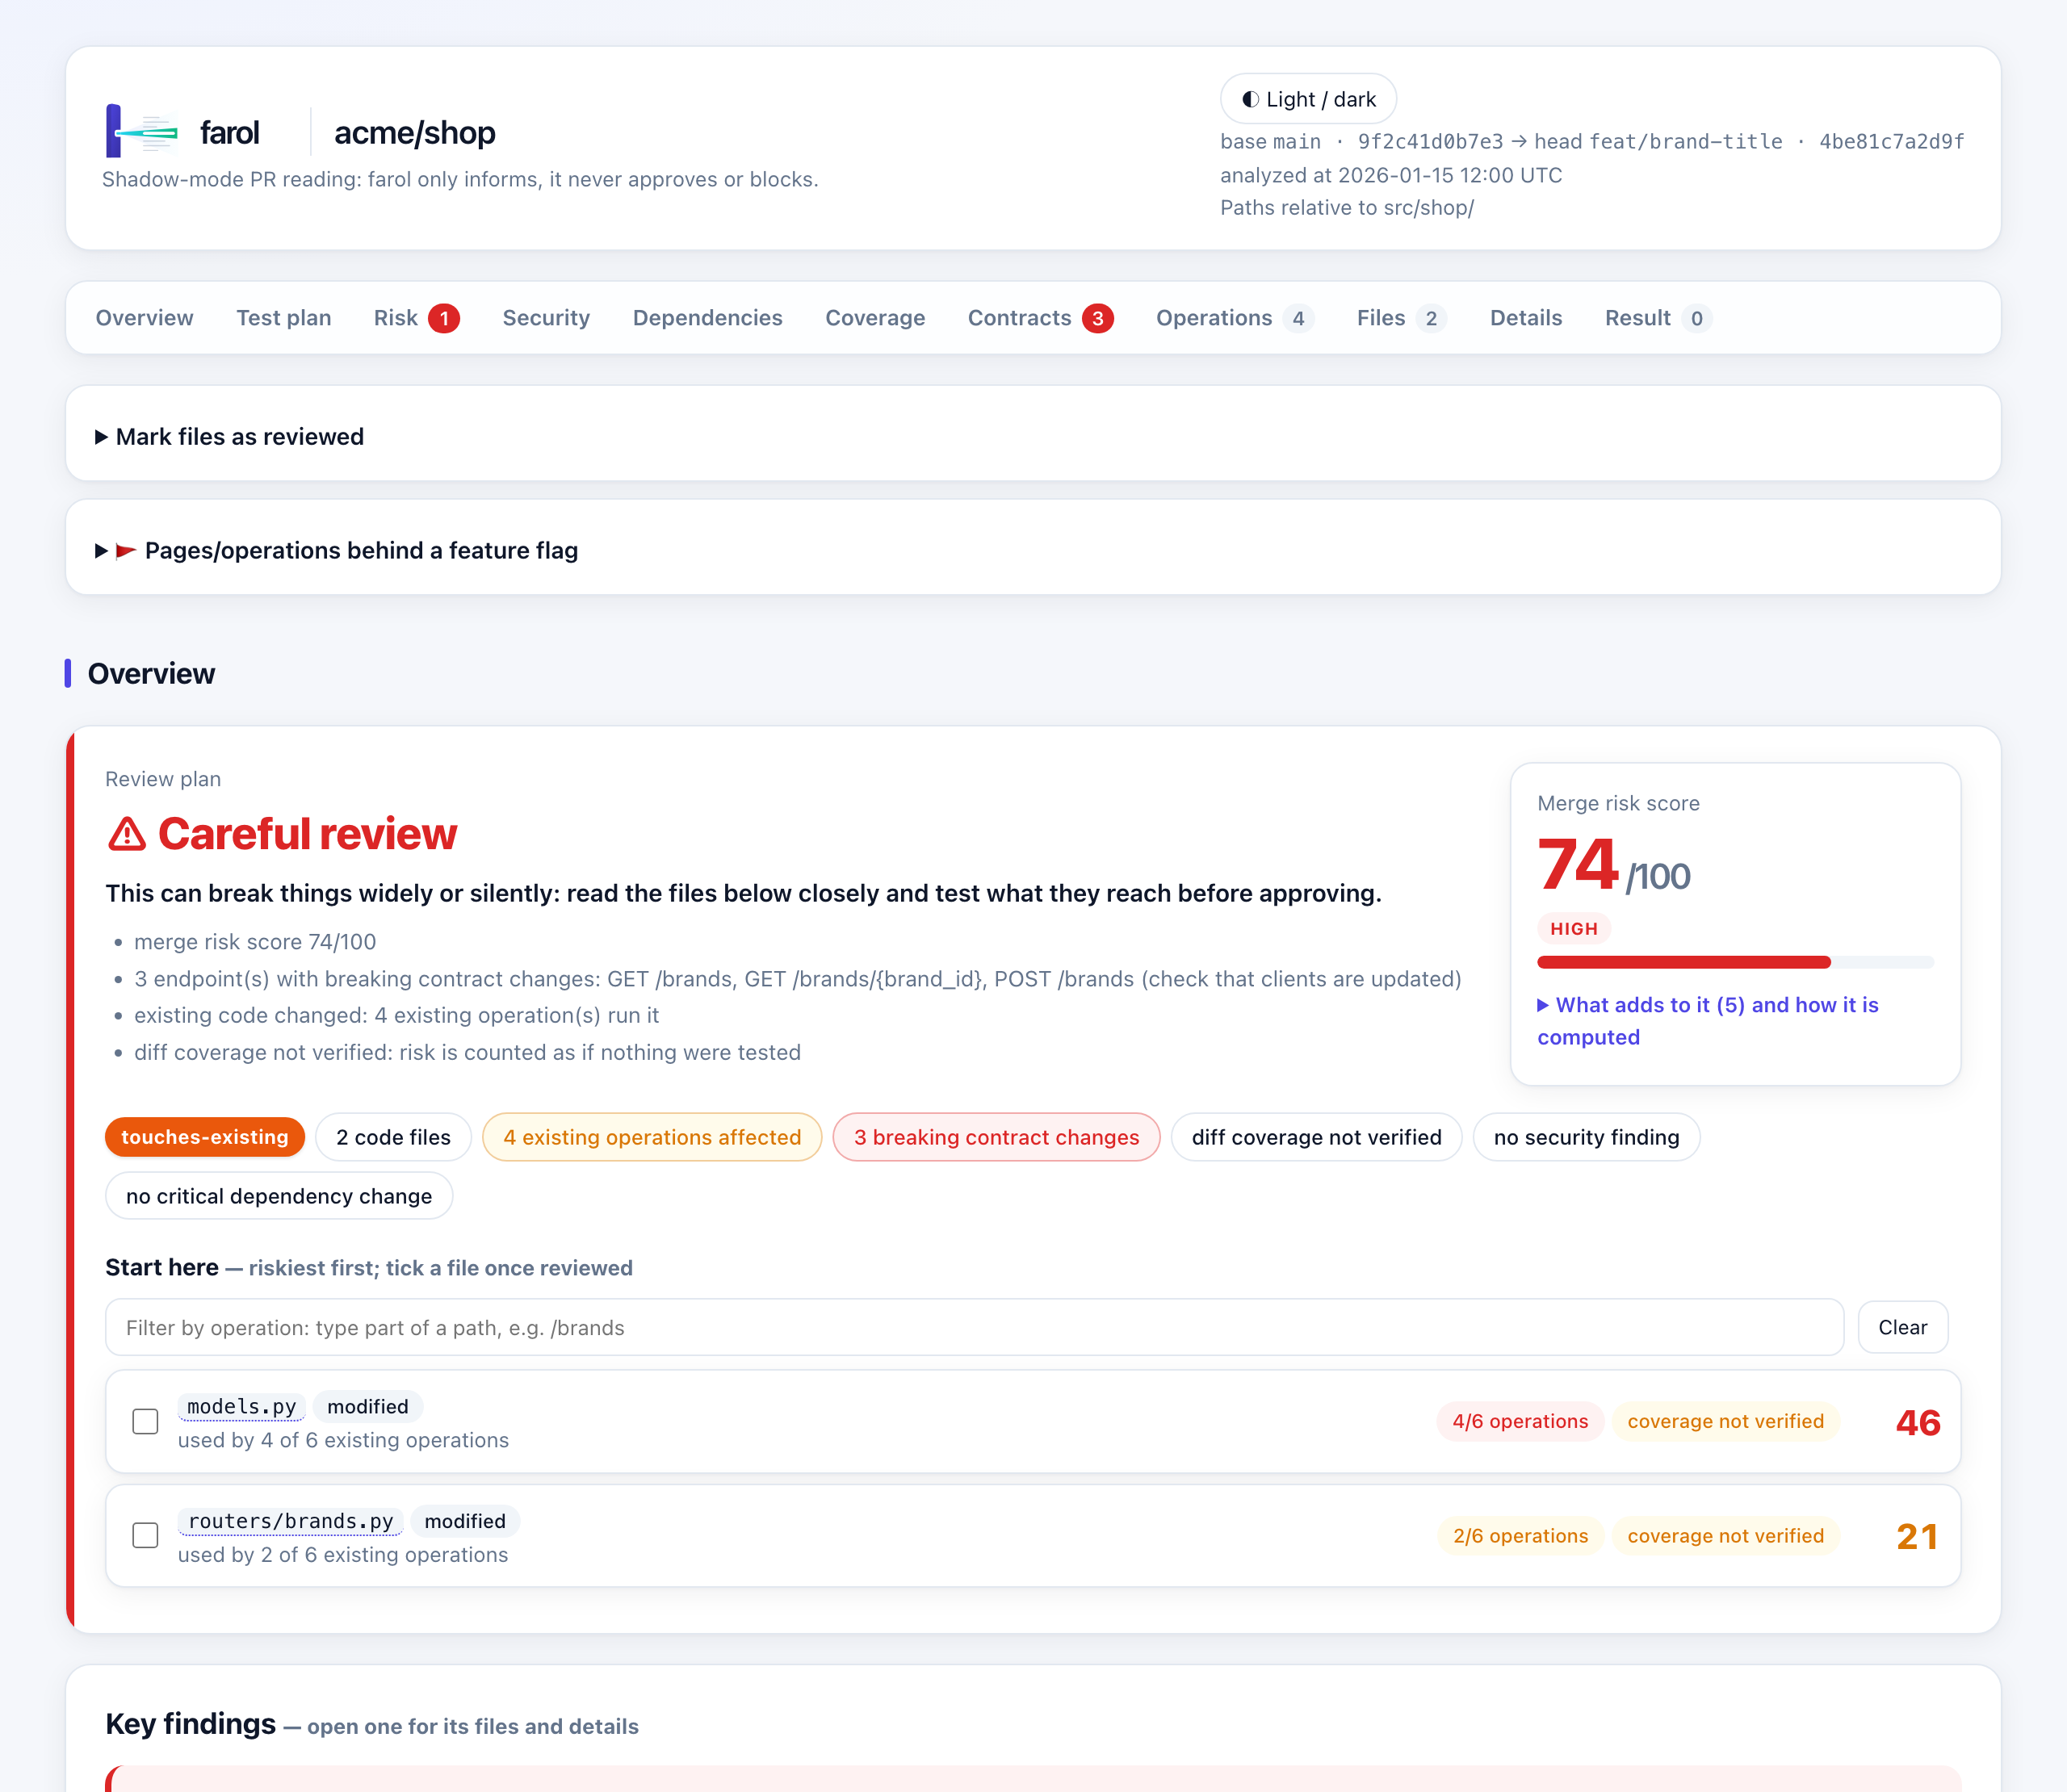Click the warning triangle next to Careful review
The image size is (2067, 1792).
click(x=127, y=834)
